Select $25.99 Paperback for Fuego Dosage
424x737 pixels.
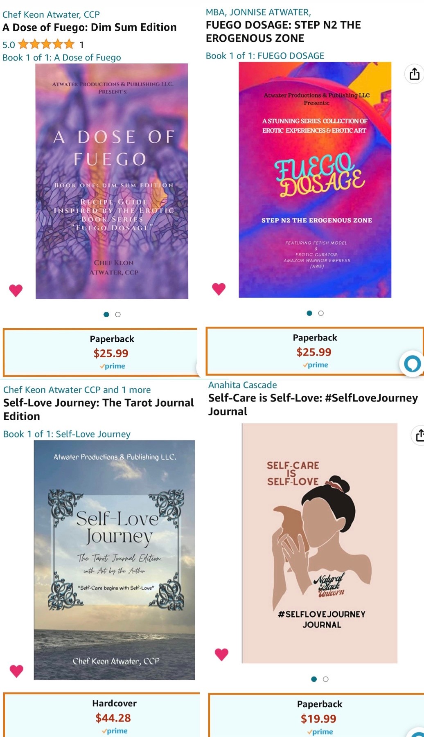pos(314,351)
